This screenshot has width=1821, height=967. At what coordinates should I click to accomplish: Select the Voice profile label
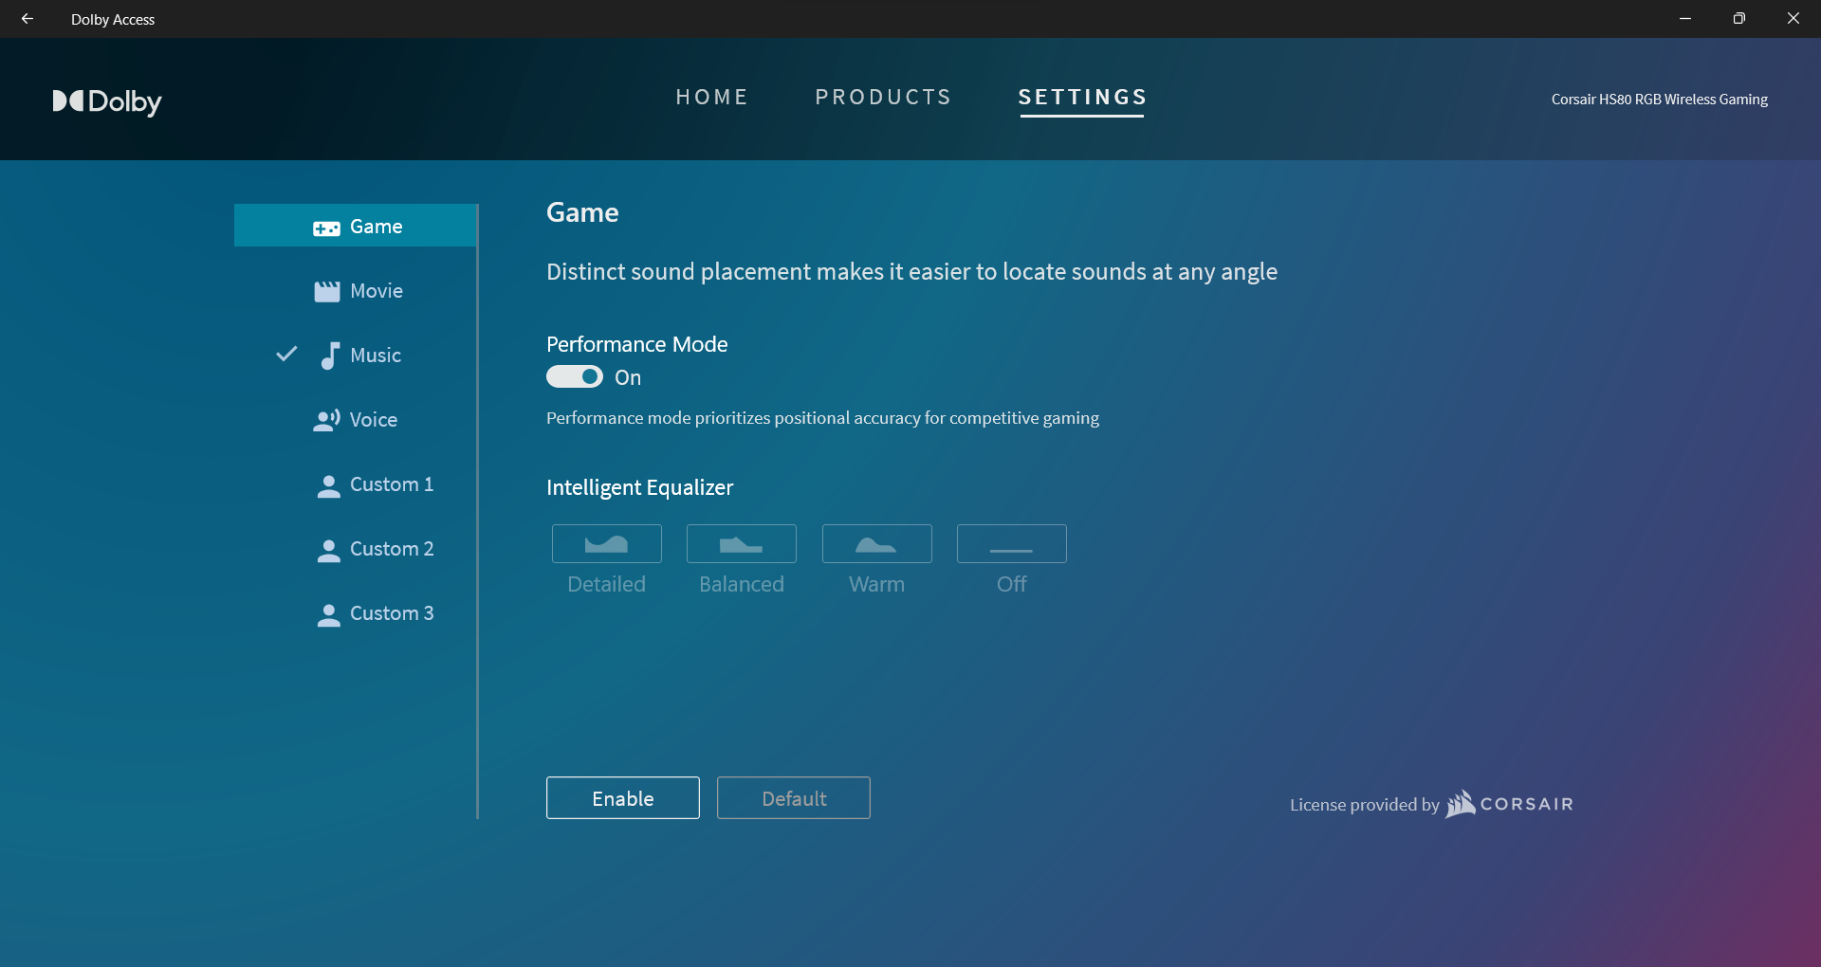point(374,420)
